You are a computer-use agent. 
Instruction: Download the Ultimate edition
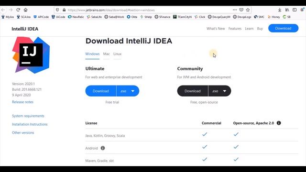click(x=101, y=91)
